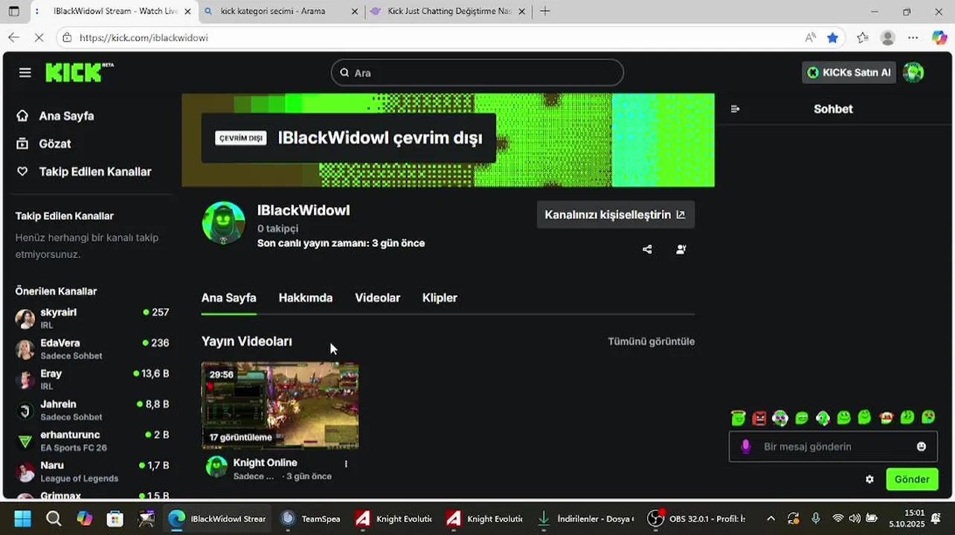
Task: Insert the angry red emote
Action: (x=759, y=418)
